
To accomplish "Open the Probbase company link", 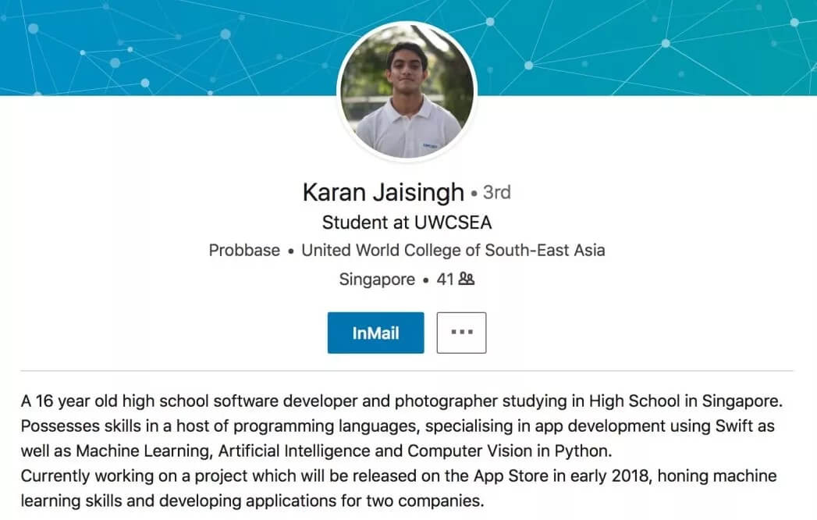I will pos(244,251).
